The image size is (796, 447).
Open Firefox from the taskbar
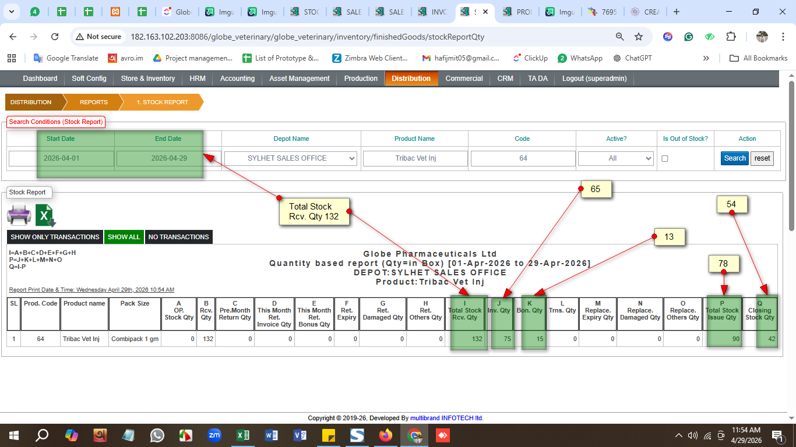coord(386,435)
